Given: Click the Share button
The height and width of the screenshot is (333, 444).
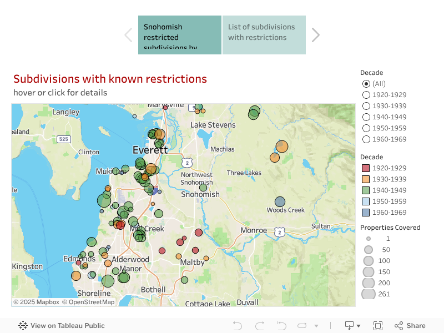Looking at the screenshot, I should 410,326.
